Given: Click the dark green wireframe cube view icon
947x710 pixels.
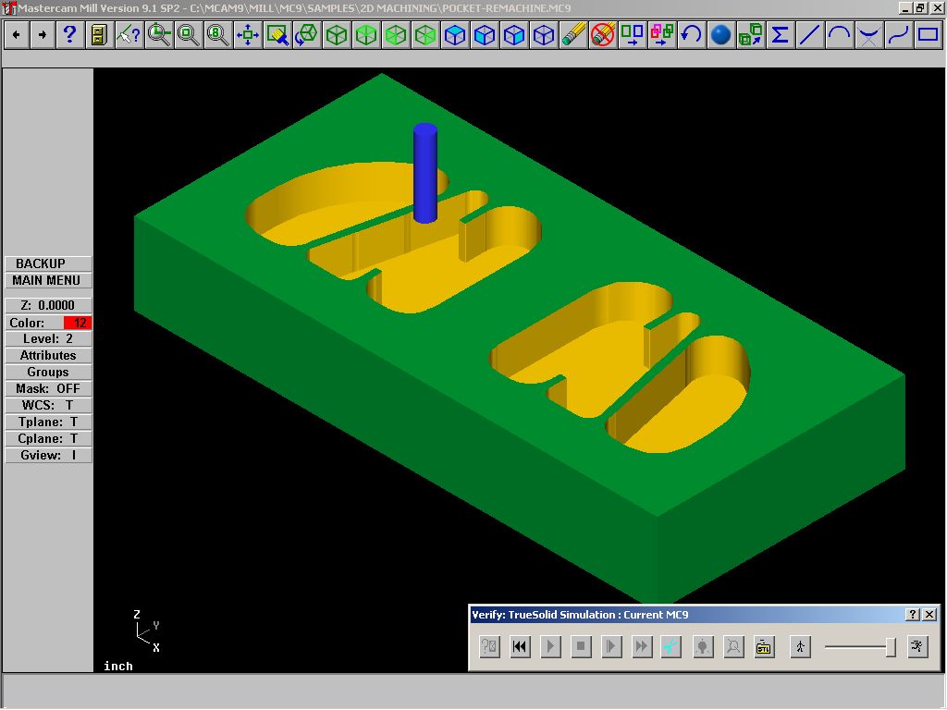Looking at the screenshot, I should [x=337, y=35].
